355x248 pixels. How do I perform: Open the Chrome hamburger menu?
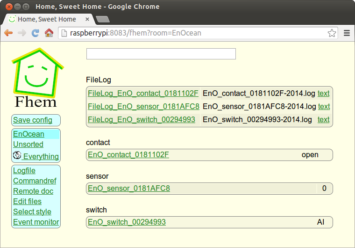(347, 33)
